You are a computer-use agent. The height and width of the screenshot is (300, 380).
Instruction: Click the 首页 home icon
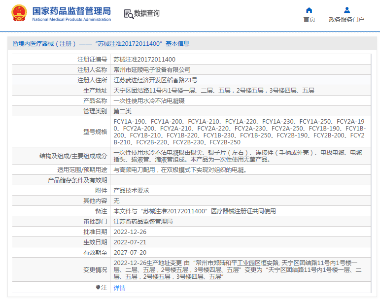[309, 10]
